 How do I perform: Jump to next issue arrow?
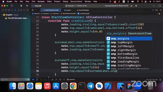click(x=161, y=14)
